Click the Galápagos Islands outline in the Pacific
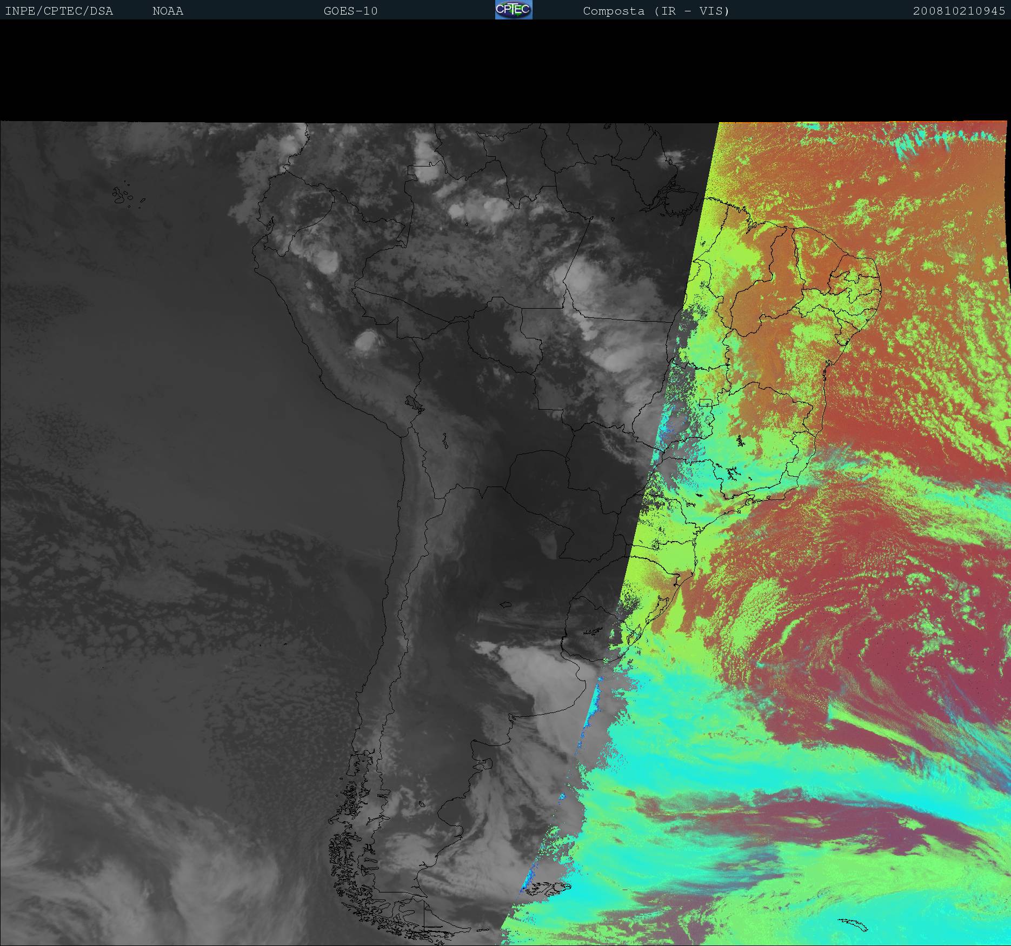This screenshot has height=946, width=1011. pos(123,196)
